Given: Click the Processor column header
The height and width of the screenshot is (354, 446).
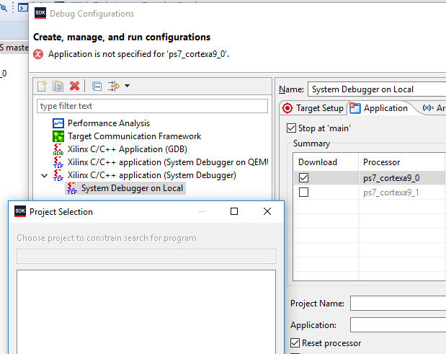Looking at the screenshot, I should coord(402,162).
